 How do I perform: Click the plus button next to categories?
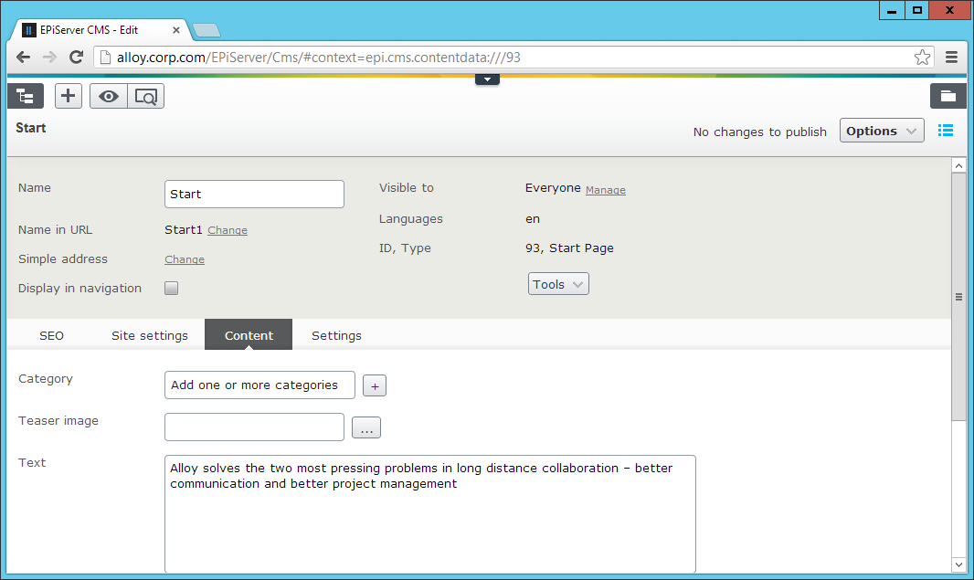[x=375, y=385]
